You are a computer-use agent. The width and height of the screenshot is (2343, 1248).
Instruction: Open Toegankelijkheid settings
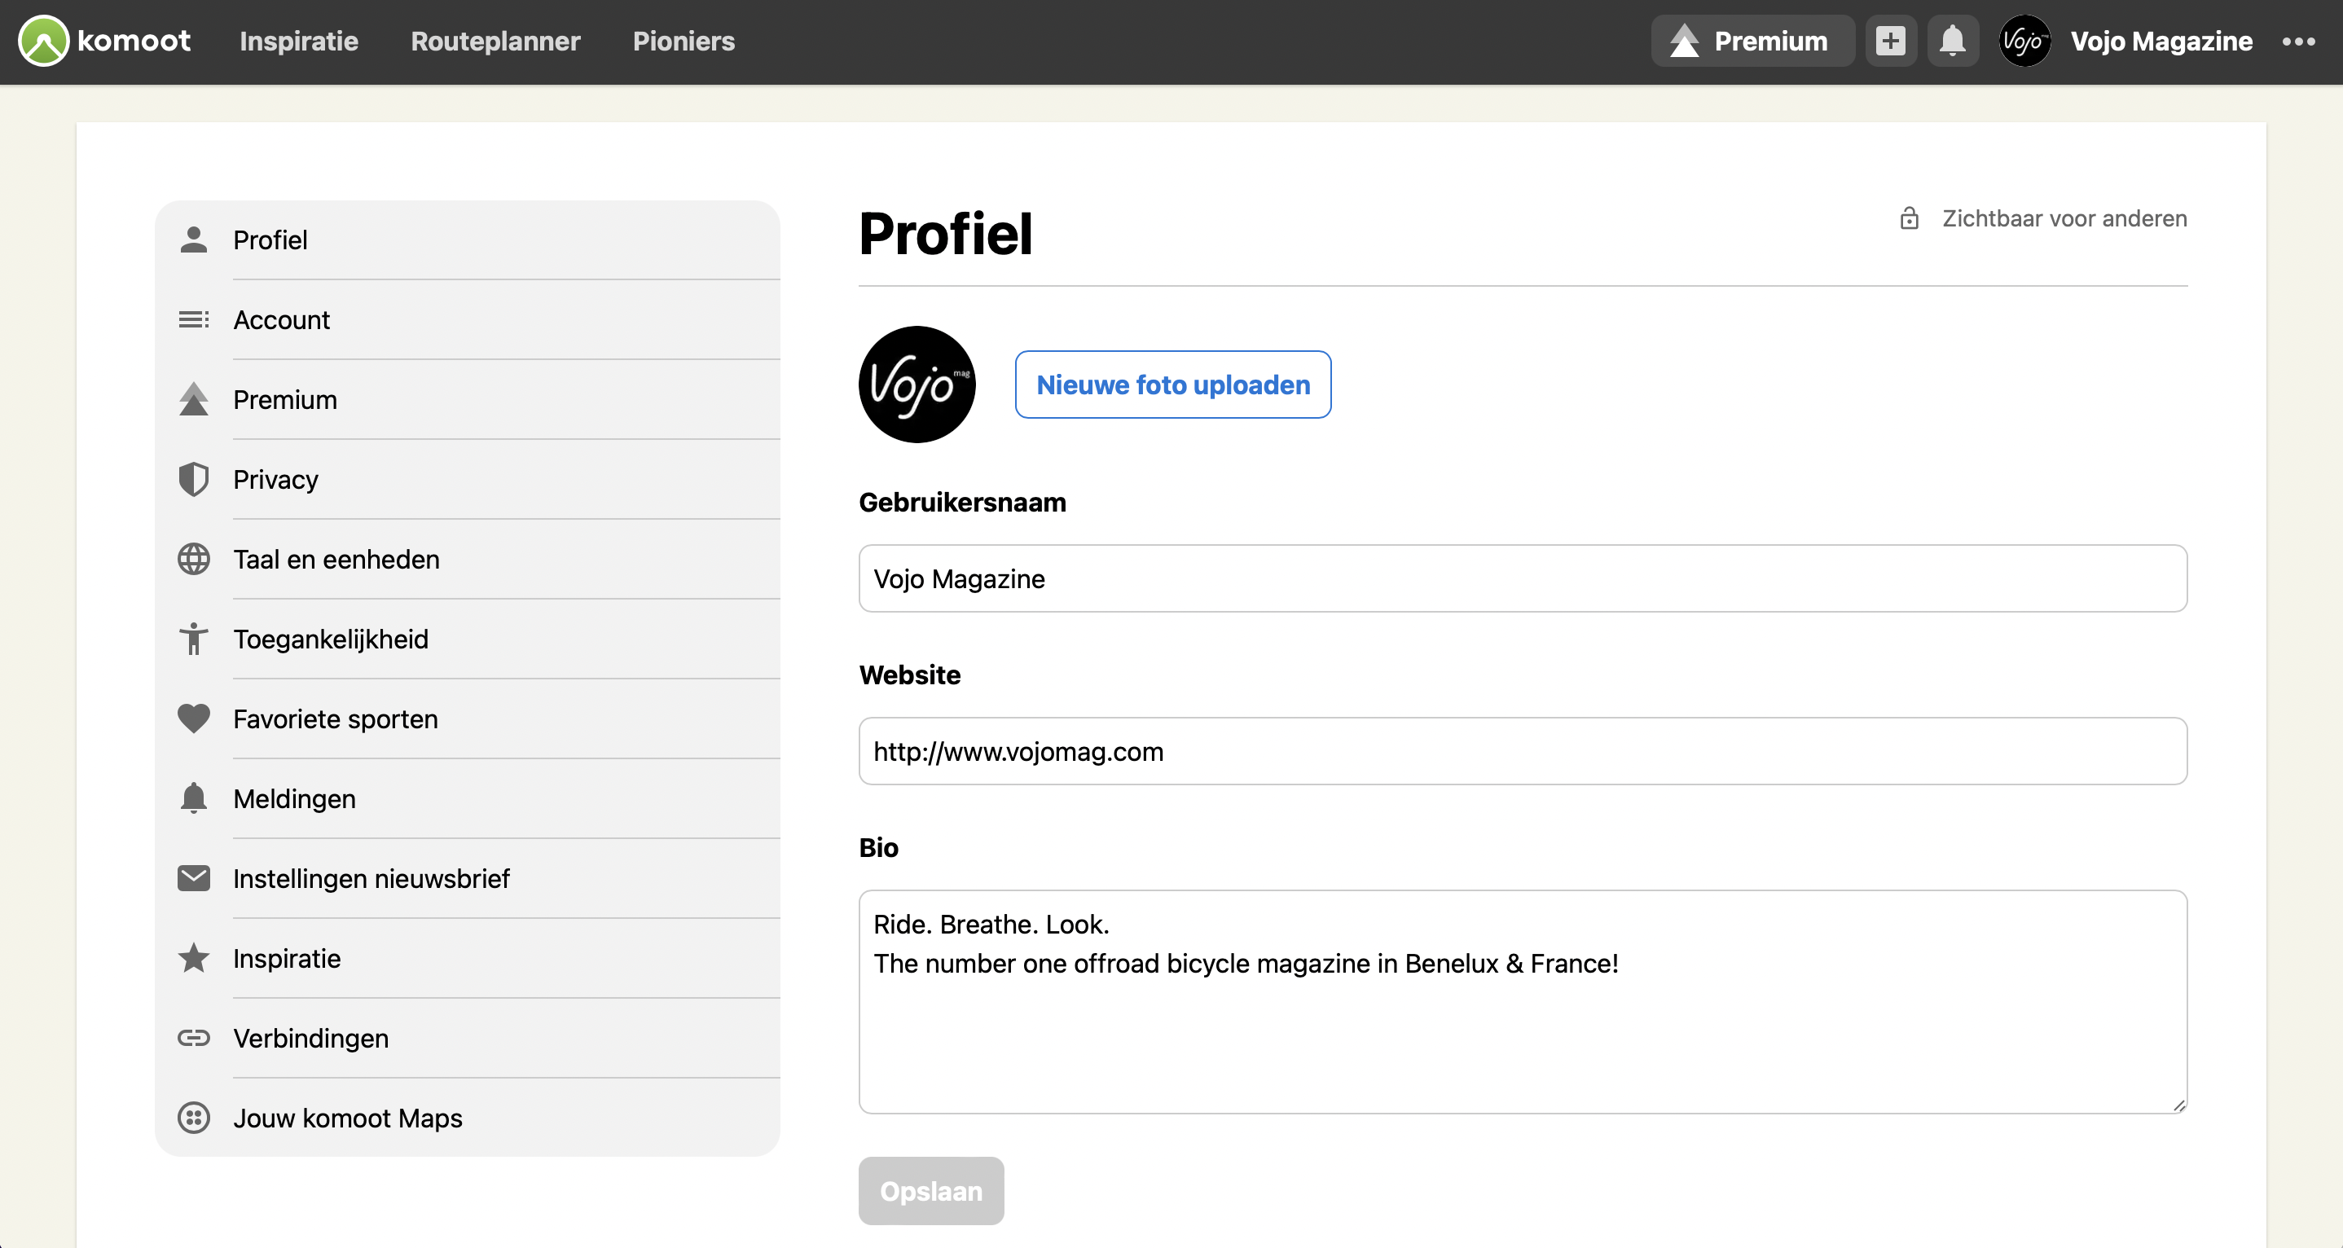pos(468,639)
